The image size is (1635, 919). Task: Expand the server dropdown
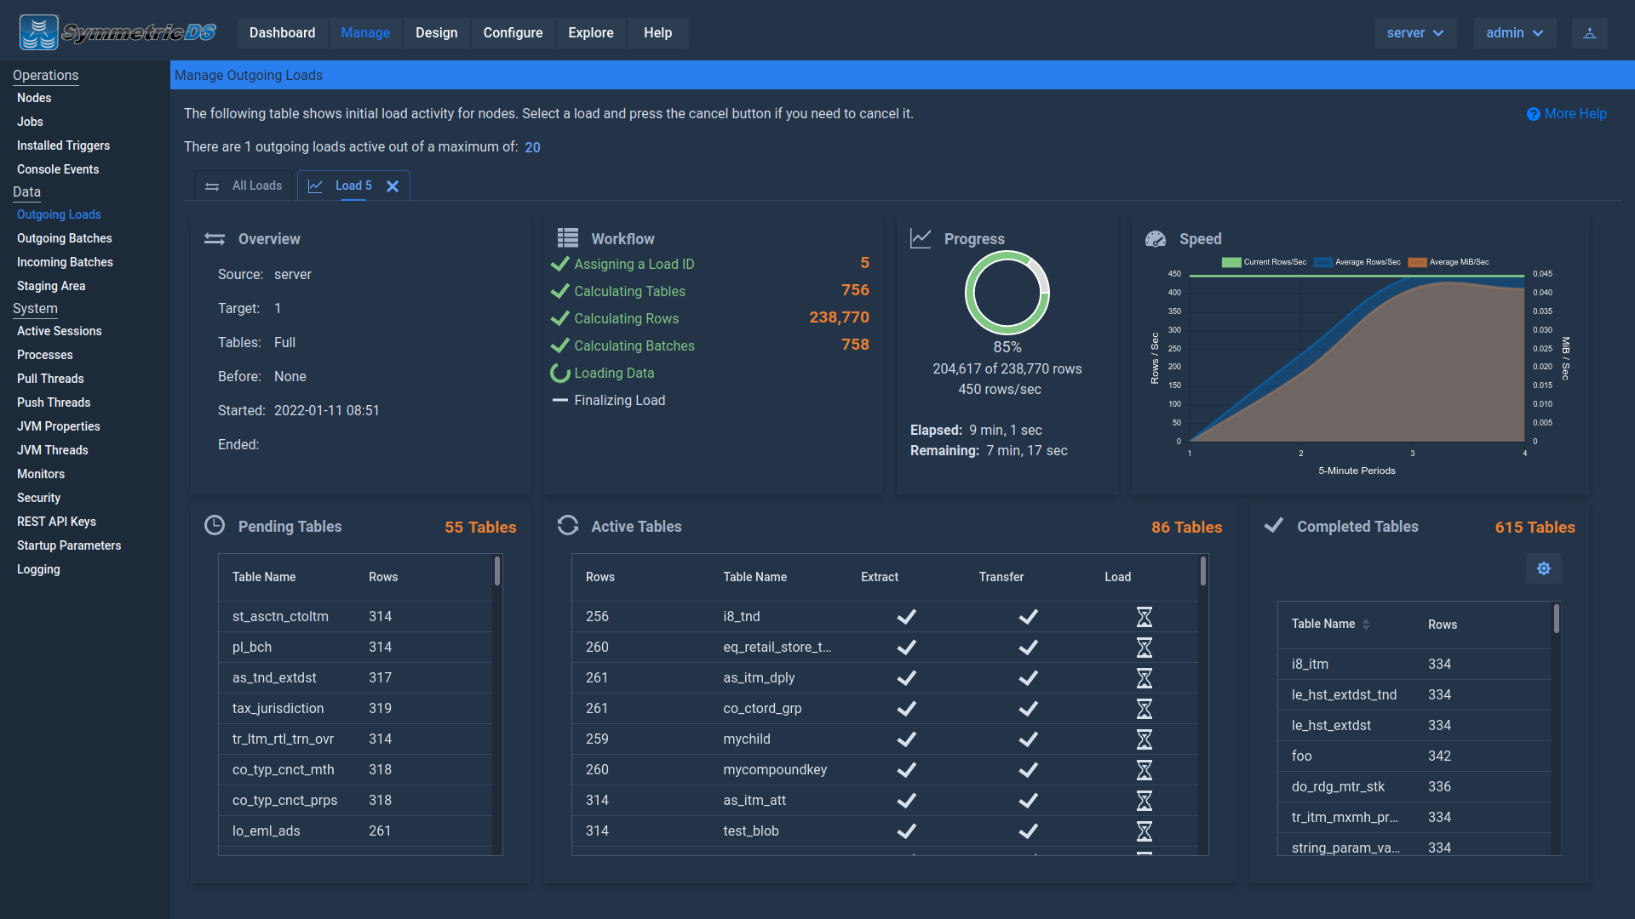1414,33
